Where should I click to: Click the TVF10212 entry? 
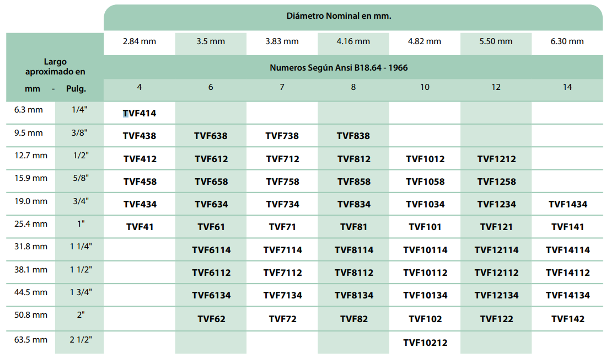point(425,343)
